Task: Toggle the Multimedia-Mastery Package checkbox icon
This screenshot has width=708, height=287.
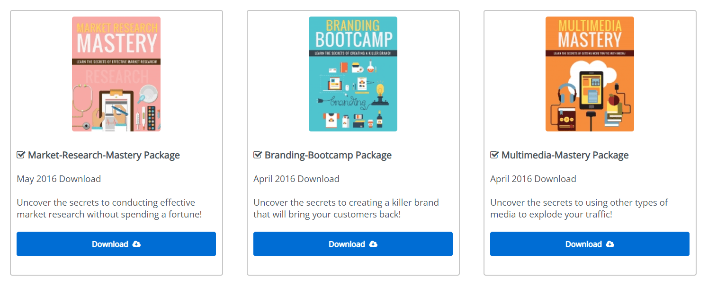Action: tap(494, 155)
